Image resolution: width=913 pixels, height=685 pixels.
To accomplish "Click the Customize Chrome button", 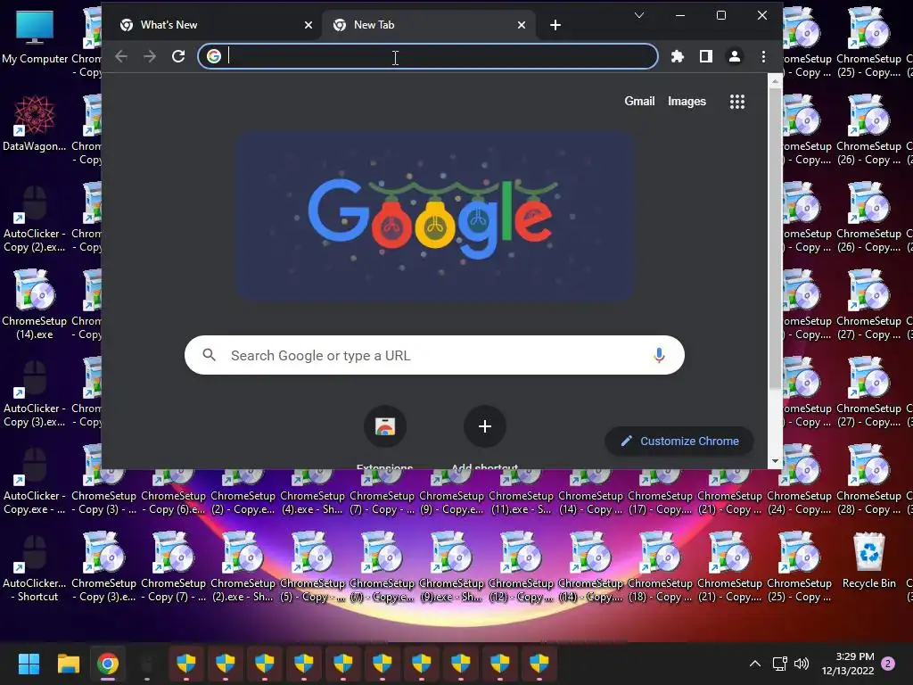I will [x=679, y=441].
